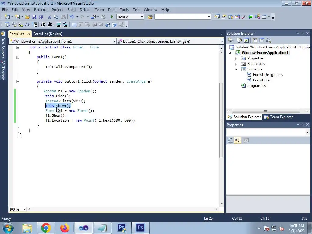Click the New Project toolbar icon
The image size is (312, 234).
(7, 17)
